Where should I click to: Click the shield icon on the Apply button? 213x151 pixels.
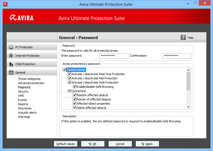pos(143,144)
